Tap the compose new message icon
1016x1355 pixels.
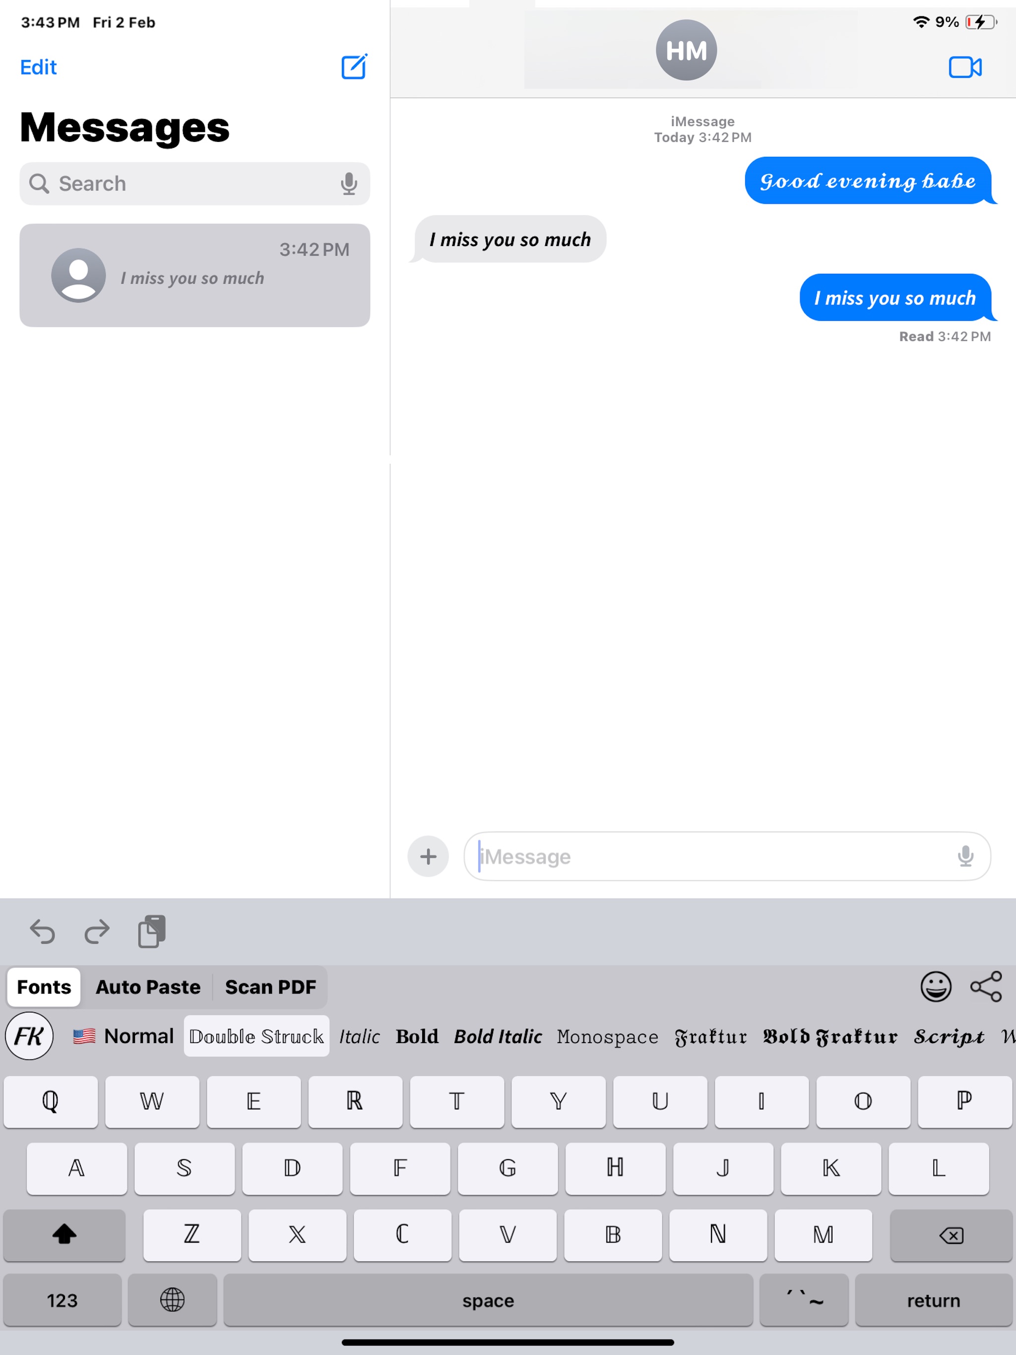point(353,66)
